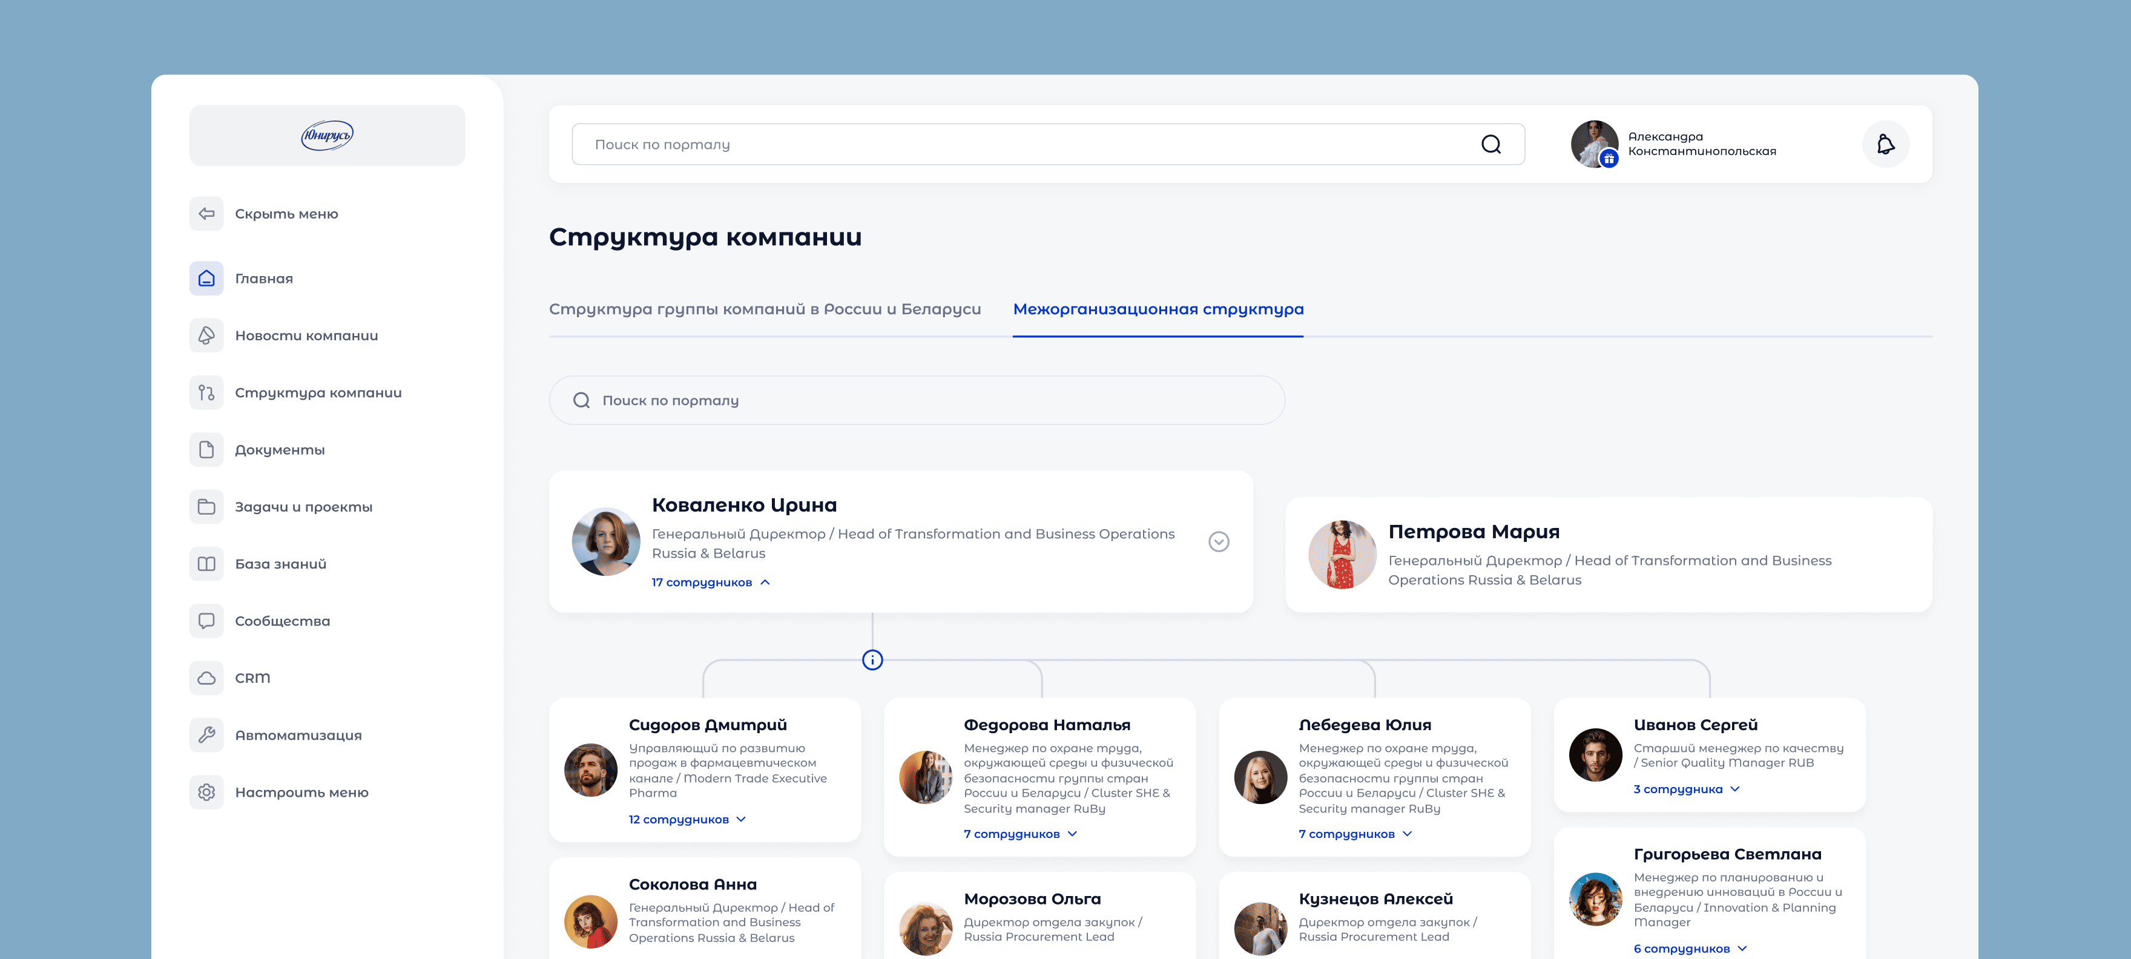The height and width of the screenshot is (959, 2131).
Task: Open the Главная home icon in sidebar
Action: [206, 278]
